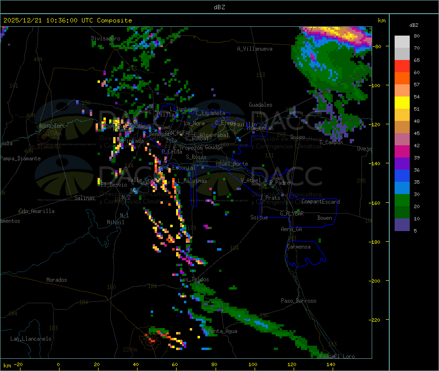Select the magenta 39 dBZ legend swatch

click(402, 151)
